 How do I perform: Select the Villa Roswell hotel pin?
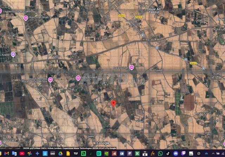click(x=78, y=77)
